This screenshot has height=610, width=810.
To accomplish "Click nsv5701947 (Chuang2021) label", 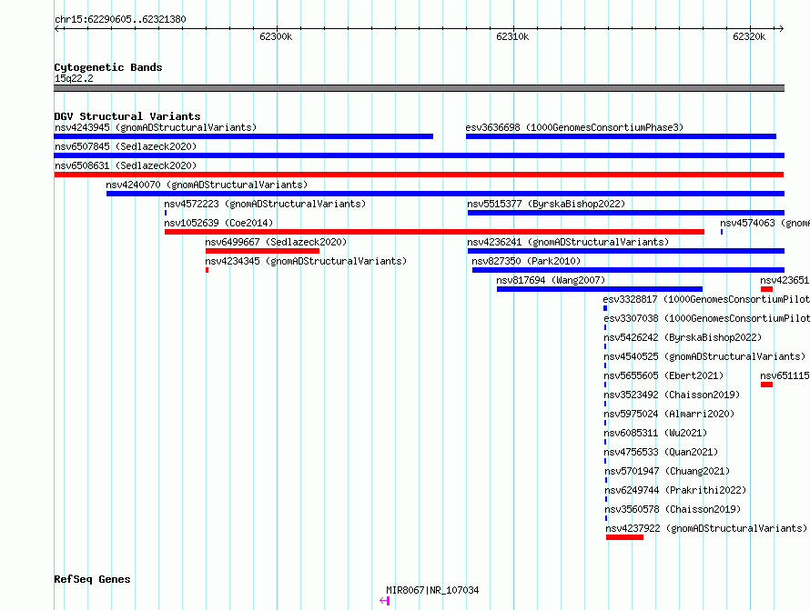I will click(667, 471).
